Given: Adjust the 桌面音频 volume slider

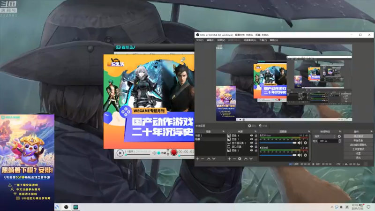Looking at the screenshot, I should coord(278,155).
